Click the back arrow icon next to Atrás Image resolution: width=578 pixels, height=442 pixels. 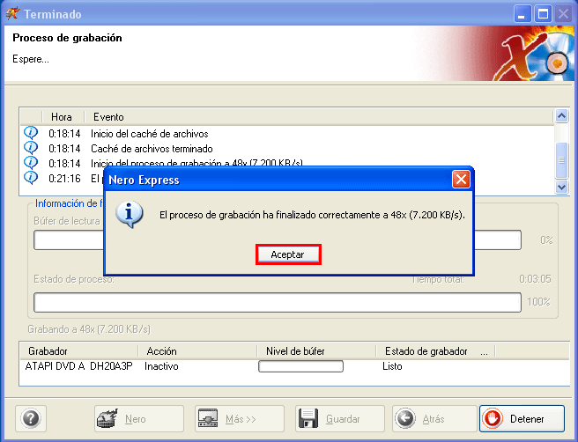click(x=405, y=418)
